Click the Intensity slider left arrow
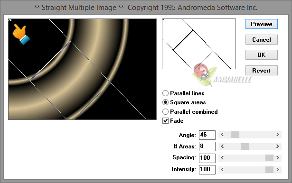The height and width of the screenshot is (183, 292). coord(222,169)
